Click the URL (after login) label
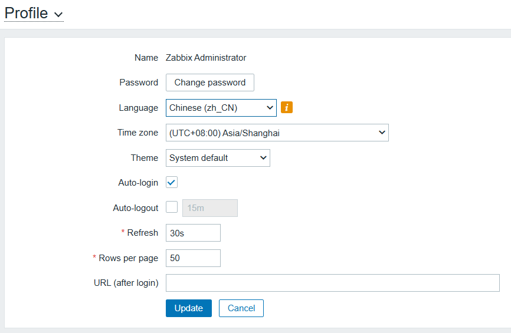Viewport: 511px width, 333px height. pos(126,283)
